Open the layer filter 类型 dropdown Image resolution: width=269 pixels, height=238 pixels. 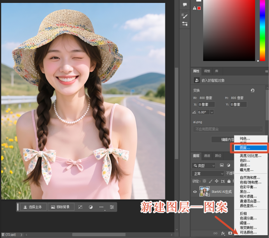204,166
